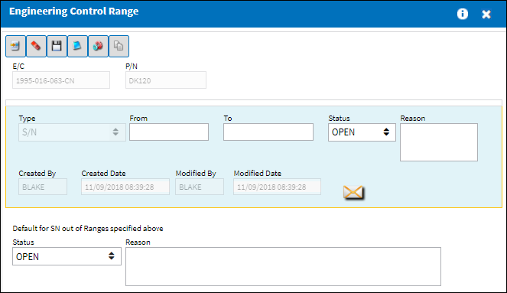
Task: Click the Created By field BLAKE
Action: point(43,187)
